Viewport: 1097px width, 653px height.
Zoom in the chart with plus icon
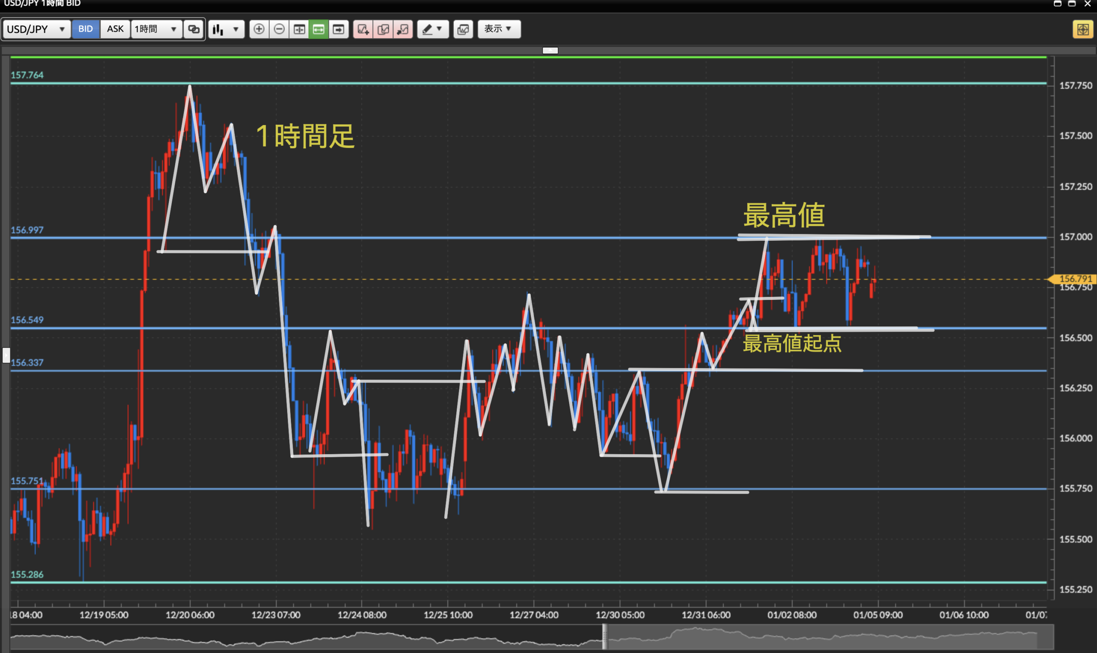(x=259, y=29)
